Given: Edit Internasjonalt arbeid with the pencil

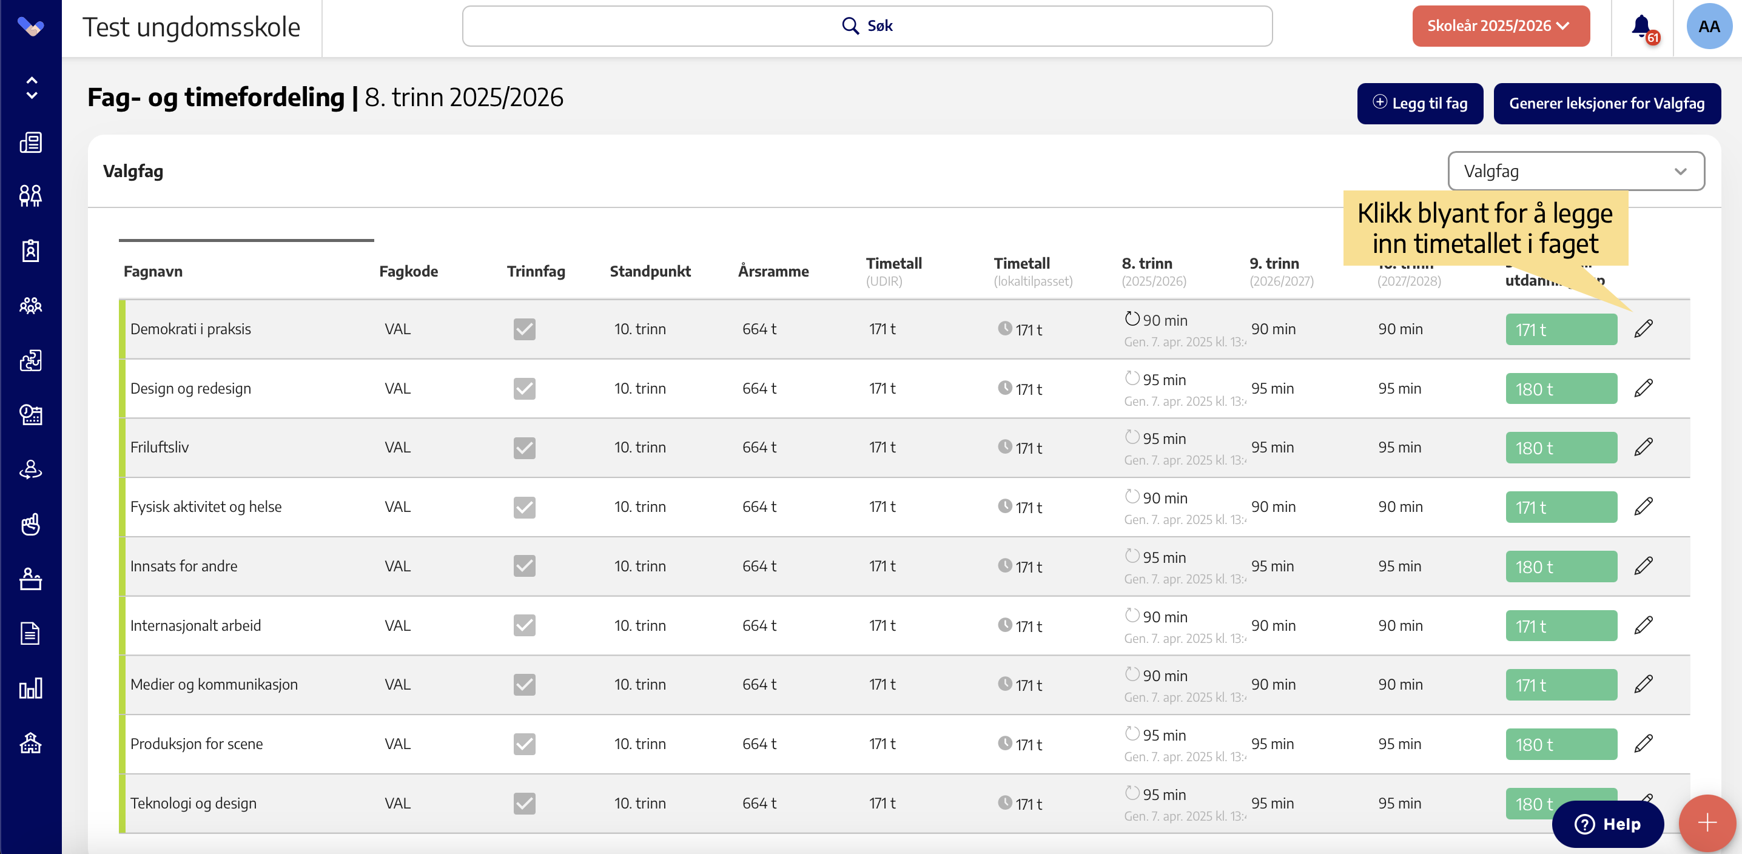Looking at the screenshot, I should [x=1643, y=625].
